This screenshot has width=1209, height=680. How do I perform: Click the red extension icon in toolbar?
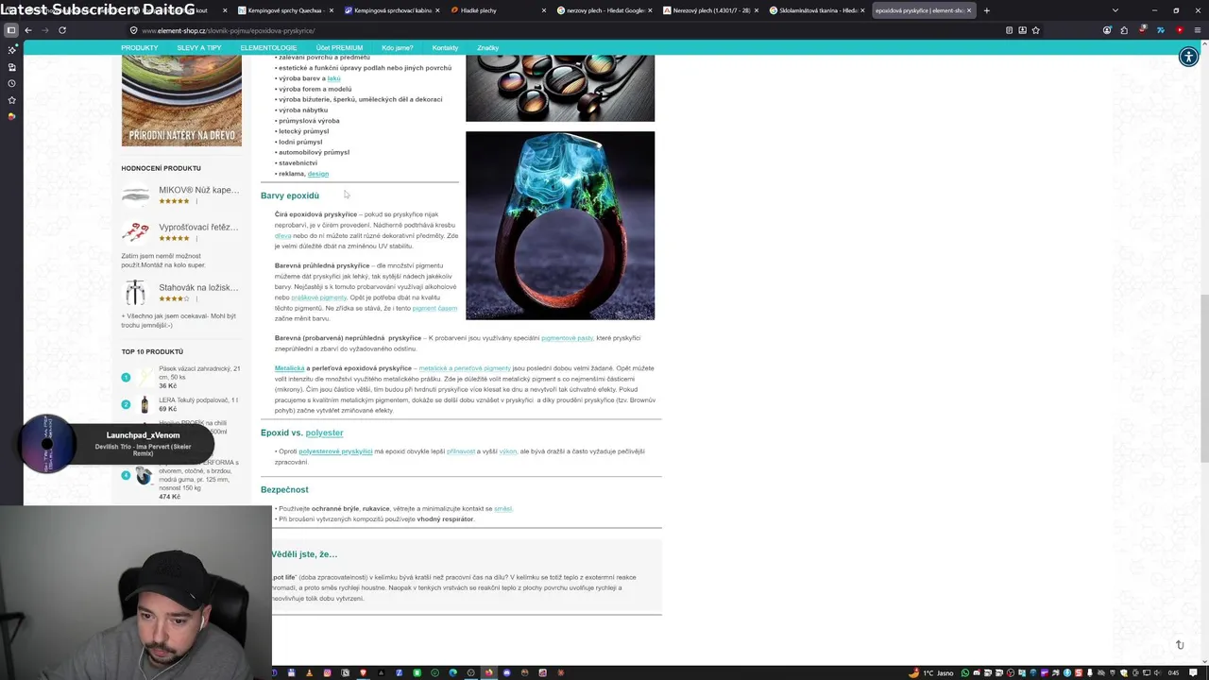pos(1179,30)
